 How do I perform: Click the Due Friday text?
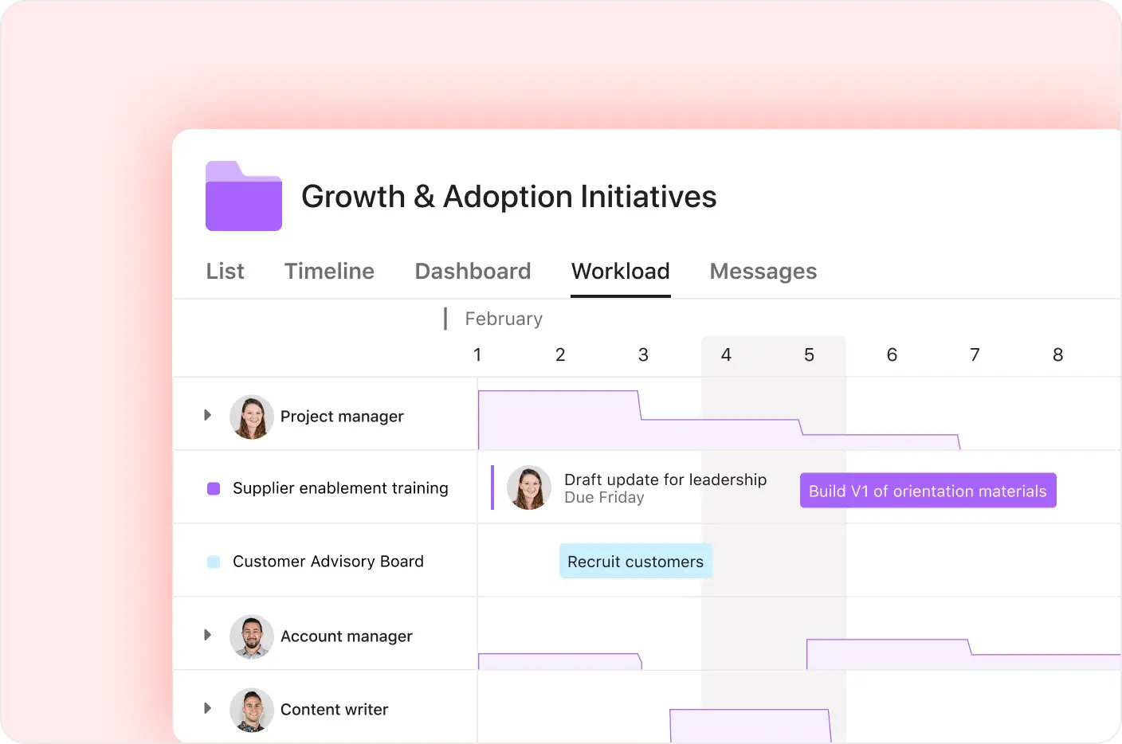[x=604, y=498]
